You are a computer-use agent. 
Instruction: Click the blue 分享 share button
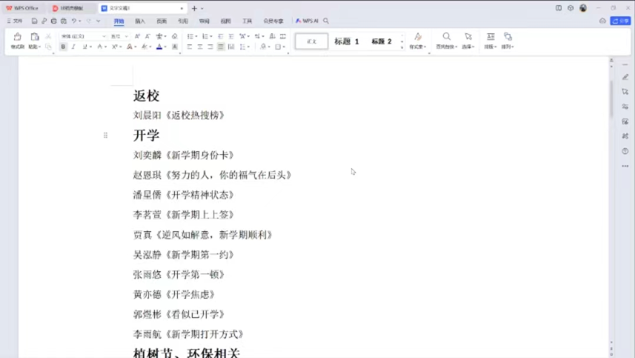click(x=620, y=21)
